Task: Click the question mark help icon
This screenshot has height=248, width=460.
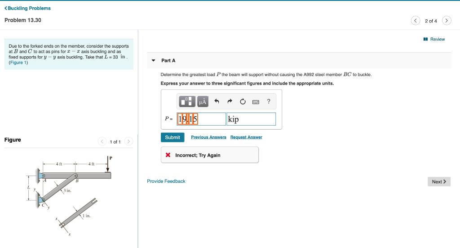Action: (269, 101)
